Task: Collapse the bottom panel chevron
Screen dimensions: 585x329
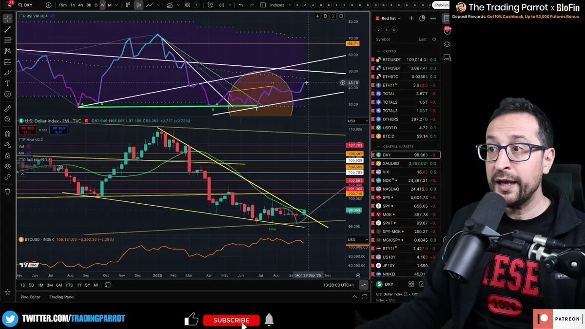Action: pos(355,296)
